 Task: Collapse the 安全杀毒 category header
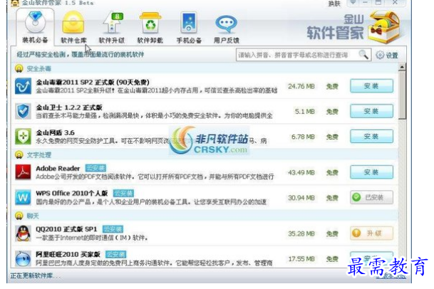[206, 68]
